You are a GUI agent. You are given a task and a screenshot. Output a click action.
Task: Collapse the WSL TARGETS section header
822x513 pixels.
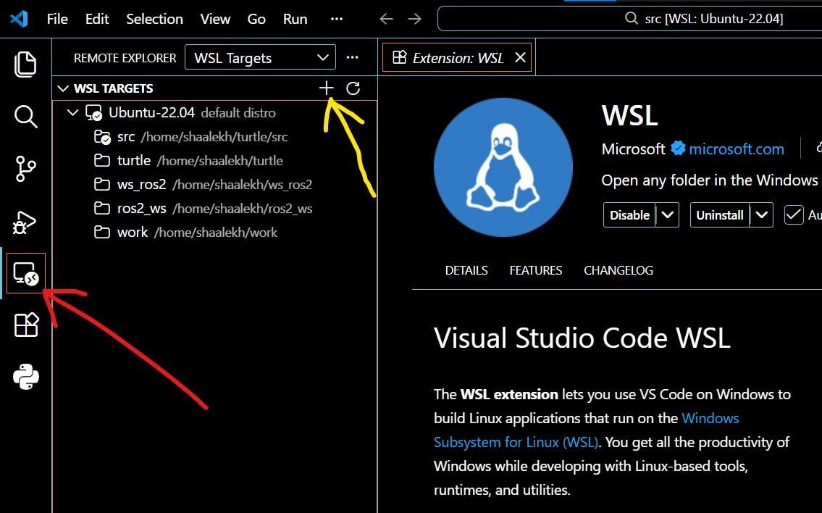coord(64,88)
